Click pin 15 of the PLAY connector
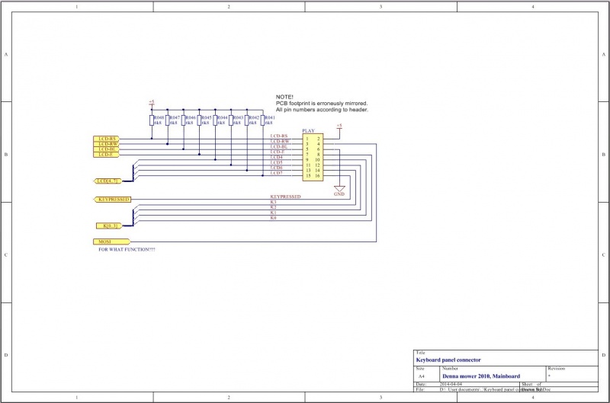Image resolution: width=610 pixels, height=403 pixels. tap(308, 176)
